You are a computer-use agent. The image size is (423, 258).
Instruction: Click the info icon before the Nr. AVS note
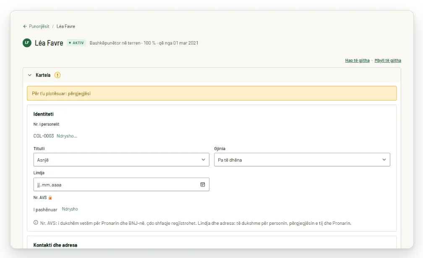click(x=36, y=223)
